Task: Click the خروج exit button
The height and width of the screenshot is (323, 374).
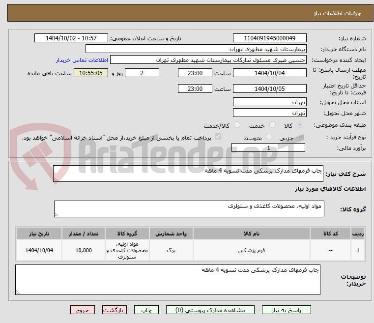Action: coord(83,310)
